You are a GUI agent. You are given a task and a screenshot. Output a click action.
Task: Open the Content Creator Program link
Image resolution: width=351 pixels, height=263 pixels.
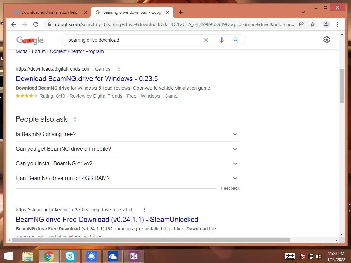tap(77, 51)
